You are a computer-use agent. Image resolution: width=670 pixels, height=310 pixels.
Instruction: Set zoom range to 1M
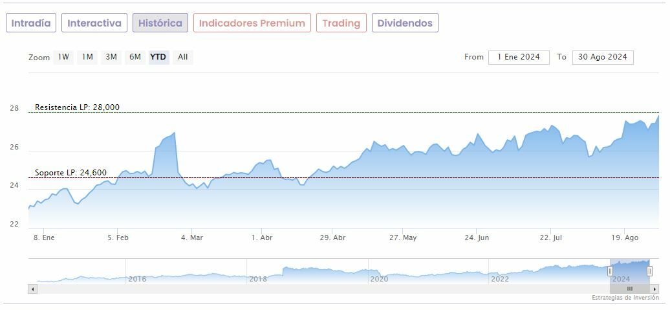click(87, 57)
